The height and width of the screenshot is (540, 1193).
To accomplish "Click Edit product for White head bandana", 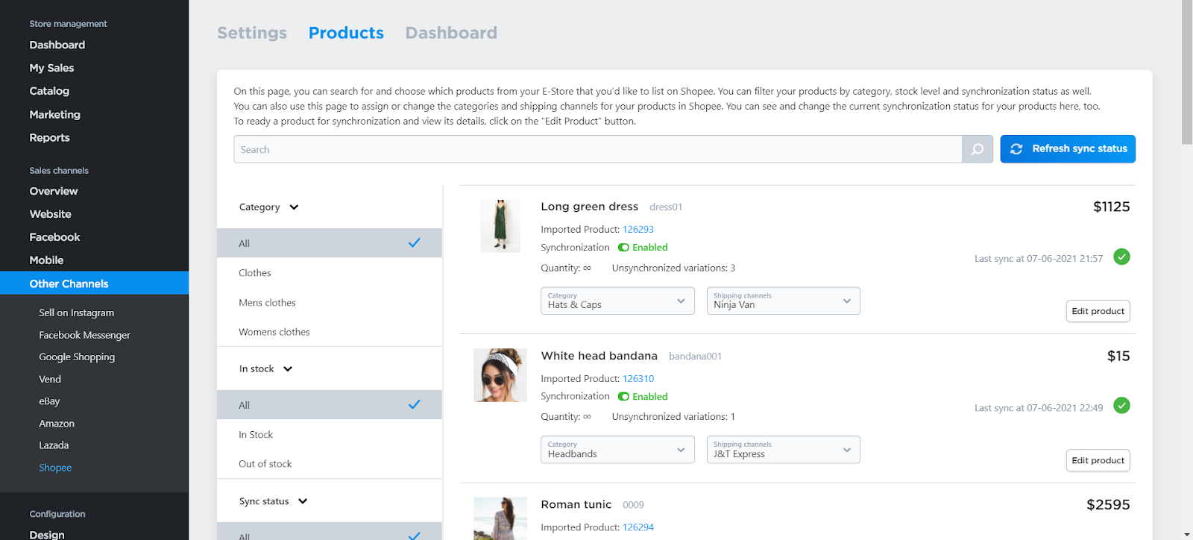I will coord(1098,460).
